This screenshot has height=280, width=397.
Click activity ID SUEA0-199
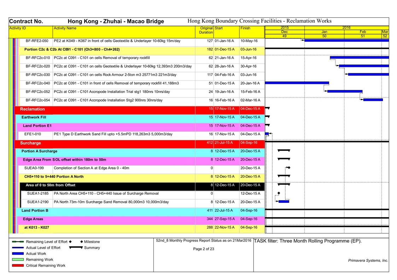coord(34,168)
